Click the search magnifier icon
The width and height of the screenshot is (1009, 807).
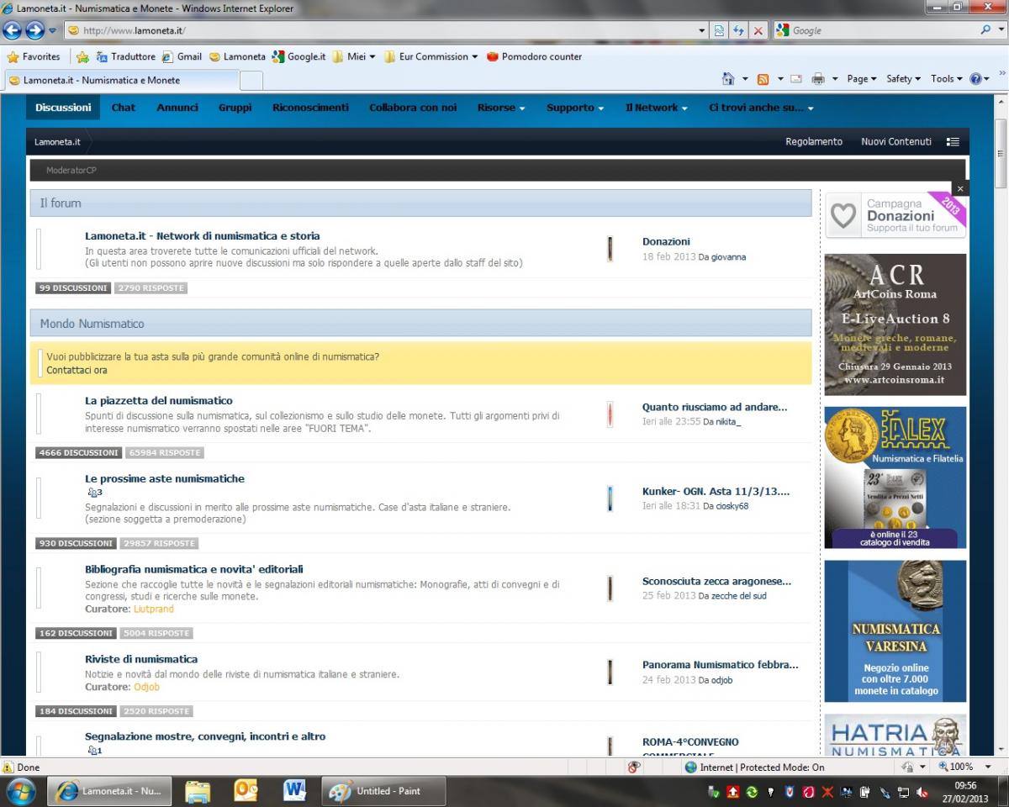[986, 30]
